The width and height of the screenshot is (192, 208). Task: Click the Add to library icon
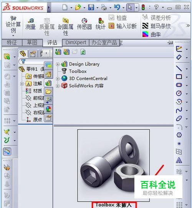[66, 52]
